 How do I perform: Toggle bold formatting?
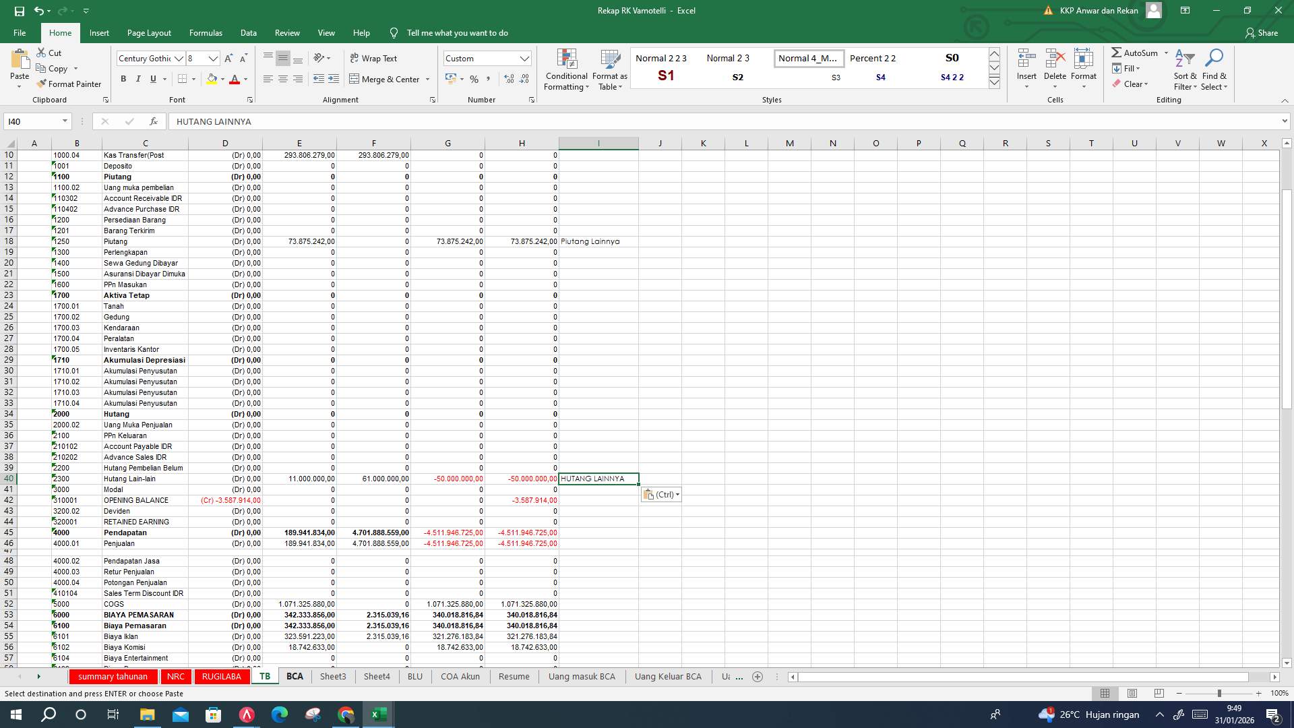pos(123,79)
